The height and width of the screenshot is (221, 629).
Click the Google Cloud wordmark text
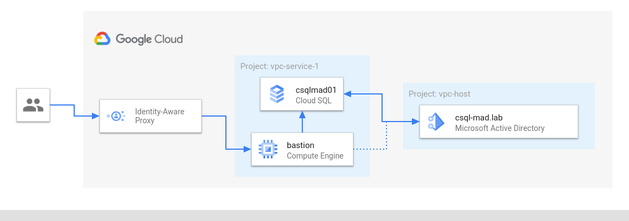149,39
